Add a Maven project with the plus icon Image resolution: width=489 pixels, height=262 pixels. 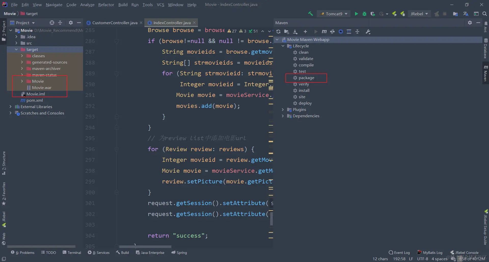click(x=305, y=32)
